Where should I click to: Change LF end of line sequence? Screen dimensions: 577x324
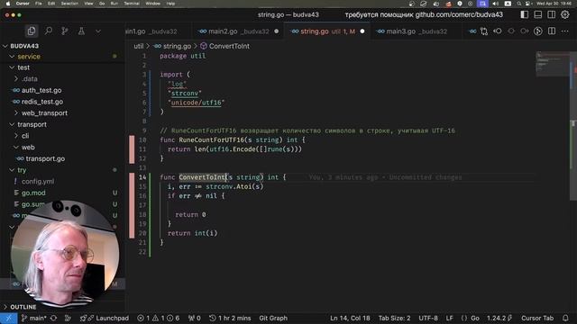tap(449, 318)
